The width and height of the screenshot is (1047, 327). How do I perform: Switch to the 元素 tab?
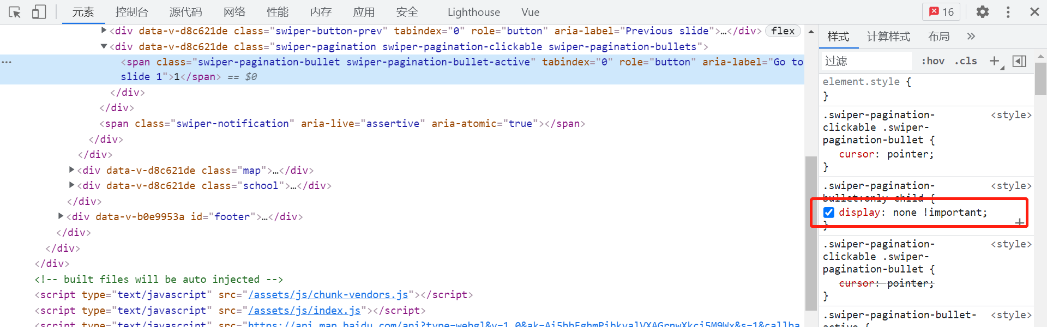click(83, 12)
